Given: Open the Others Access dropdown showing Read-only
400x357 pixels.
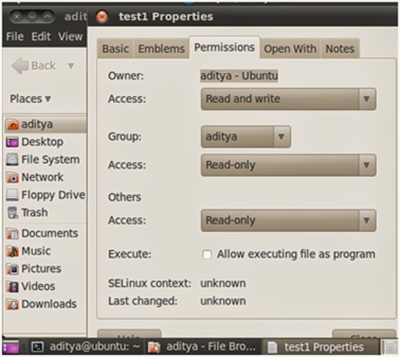Looking at the screenshot, I should 288,220.
